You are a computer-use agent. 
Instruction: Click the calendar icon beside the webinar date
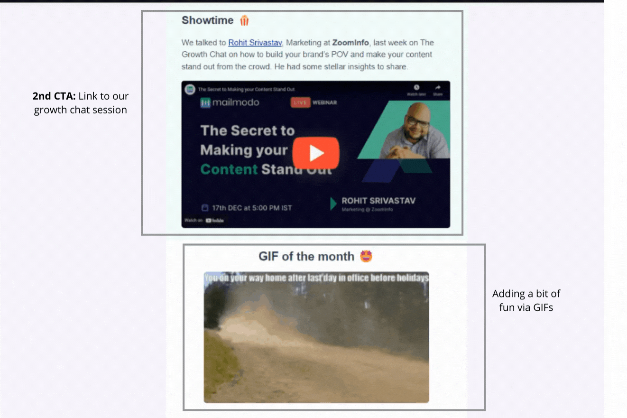[x=205, y=208]
